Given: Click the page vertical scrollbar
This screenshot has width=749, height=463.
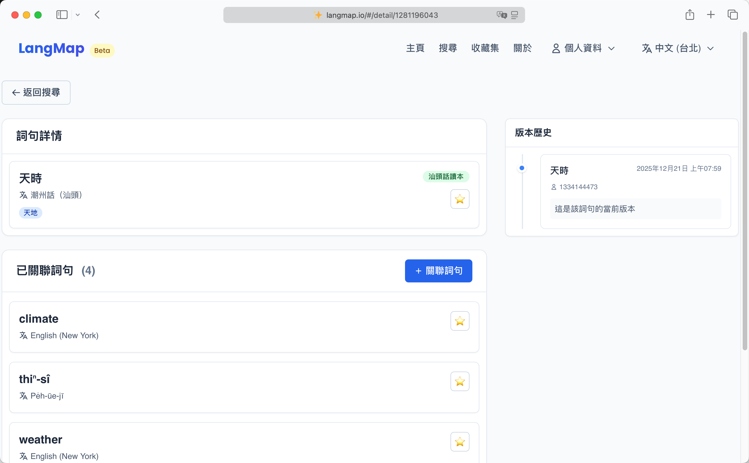Looking at the screenshot, I should coord(745,190).
